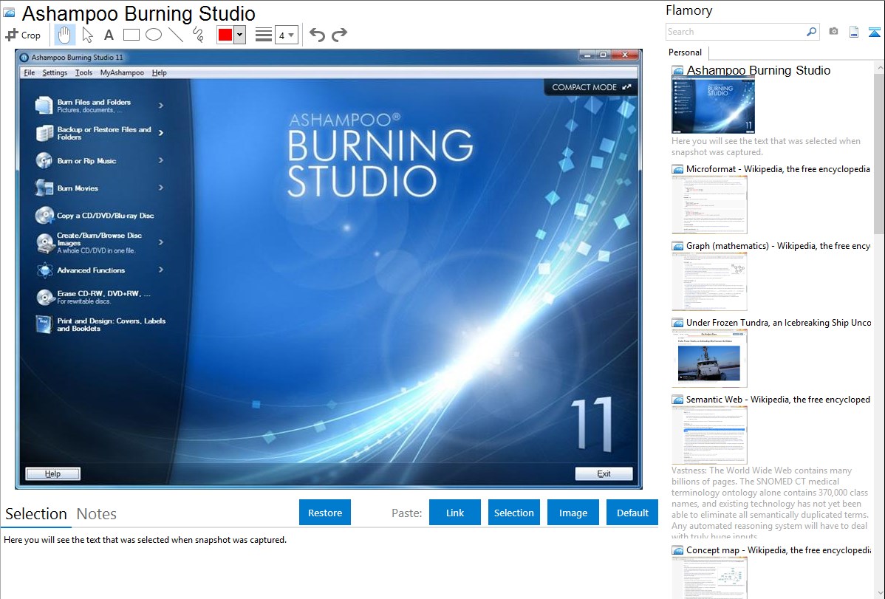Image resolution: width=885 pixels, height=599 pixels.
Task: Click the Restore button
Action: click(x=325, y=513)
